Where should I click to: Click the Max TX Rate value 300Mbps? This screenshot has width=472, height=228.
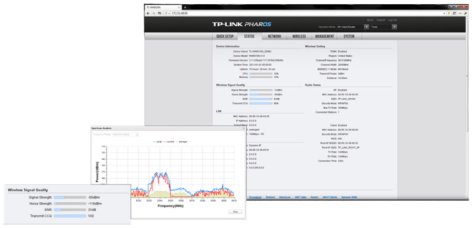(343, 108)
